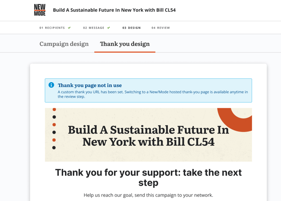Click the green checkmark beside Message
Screen dimensions: 281x201
coord(109,28)
